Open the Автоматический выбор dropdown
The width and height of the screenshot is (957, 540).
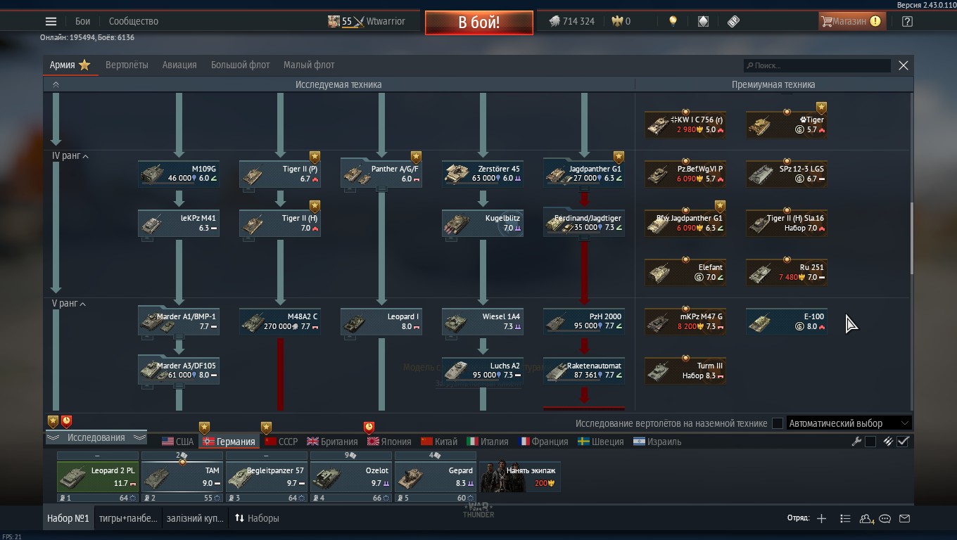[x=849, y=423]
